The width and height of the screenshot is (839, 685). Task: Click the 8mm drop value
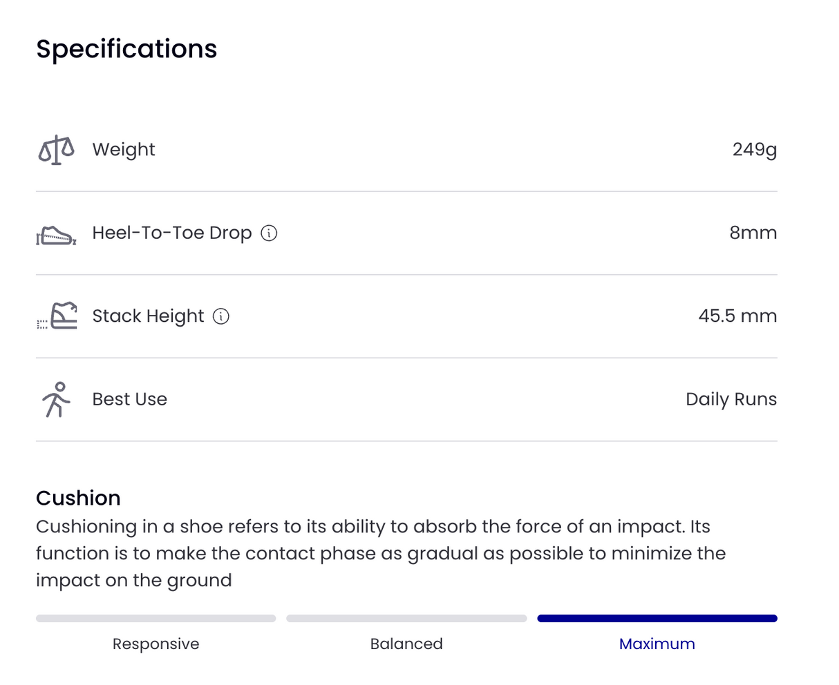[x=753, y=233]
